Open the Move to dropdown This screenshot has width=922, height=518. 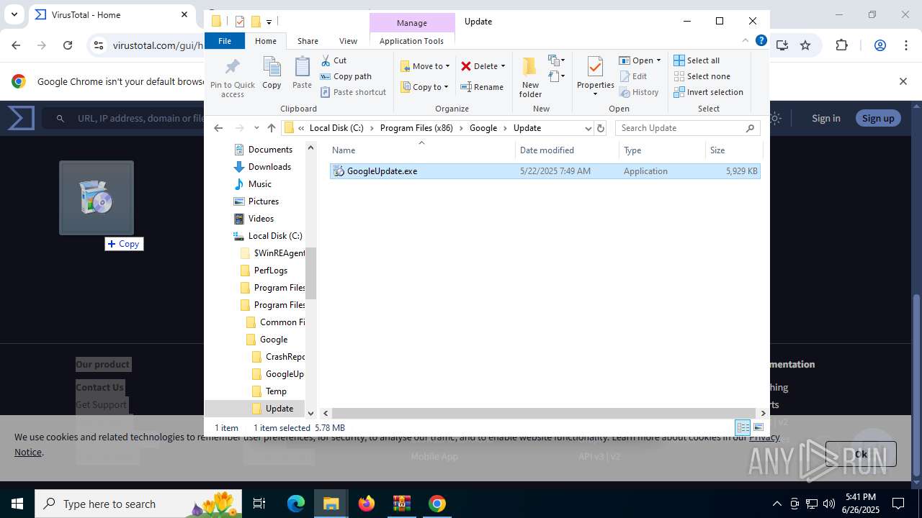425,66
